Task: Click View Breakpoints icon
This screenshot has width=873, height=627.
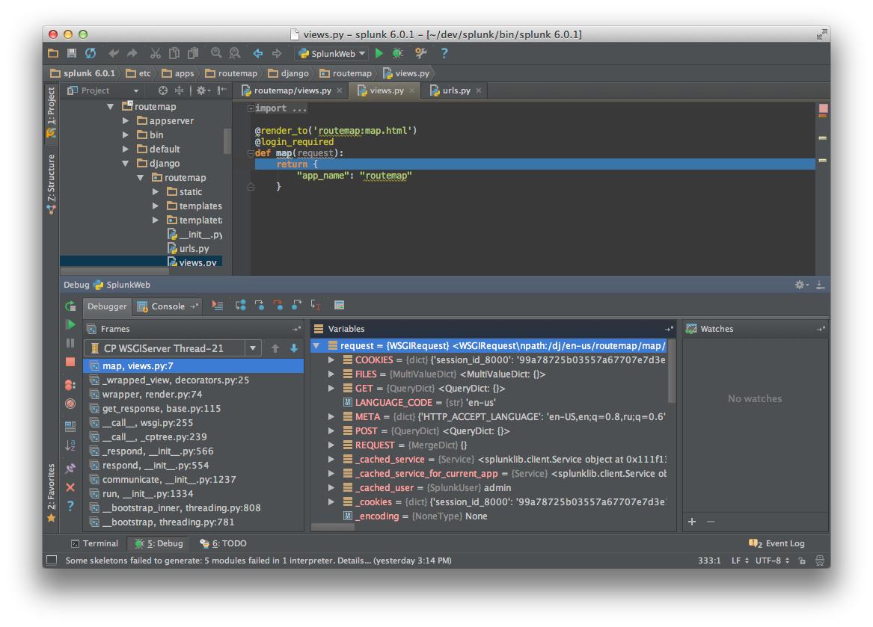Action: coord(70,385)
